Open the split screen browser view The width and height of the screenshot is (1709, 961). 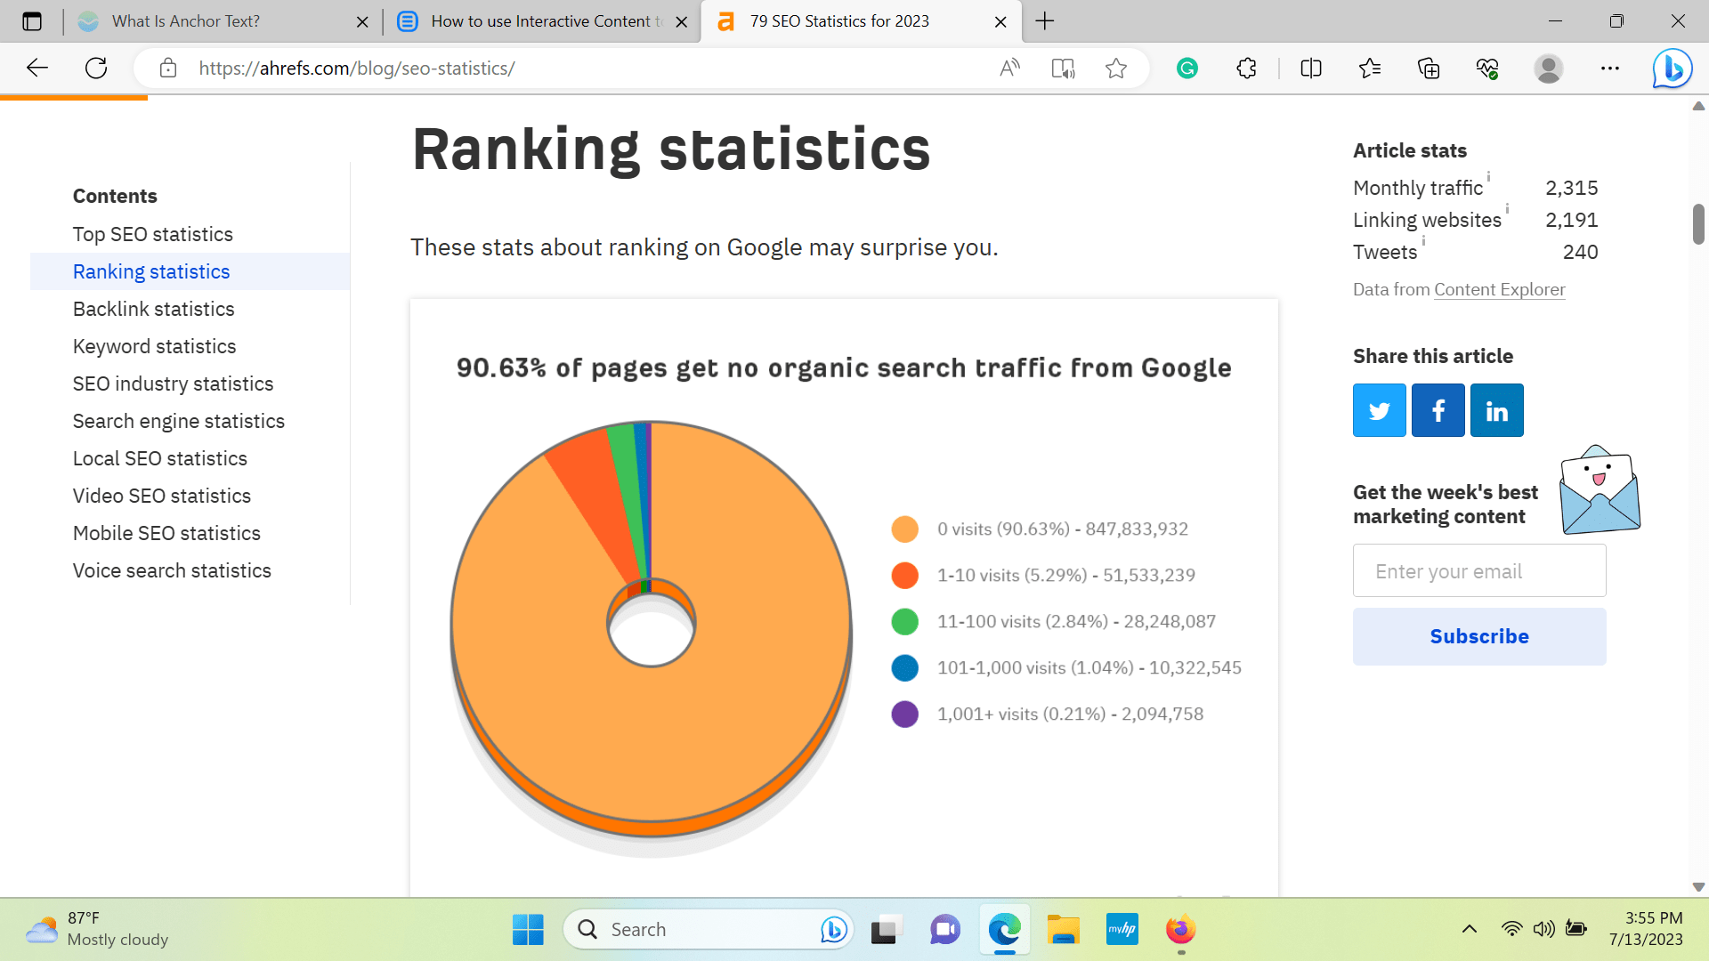tap(1310, 68)
